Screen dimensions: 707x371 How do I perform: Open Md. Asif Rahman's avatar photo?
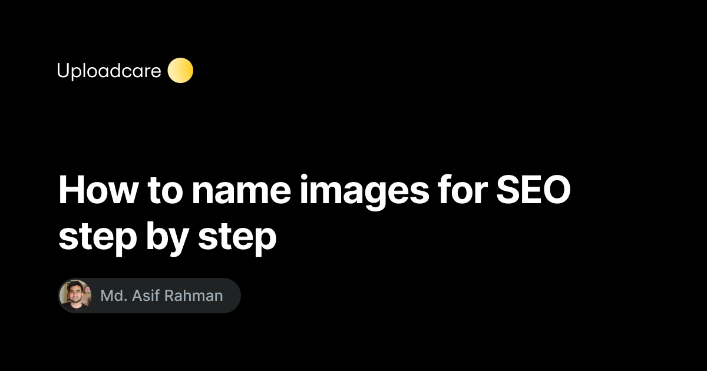(75, 295)
